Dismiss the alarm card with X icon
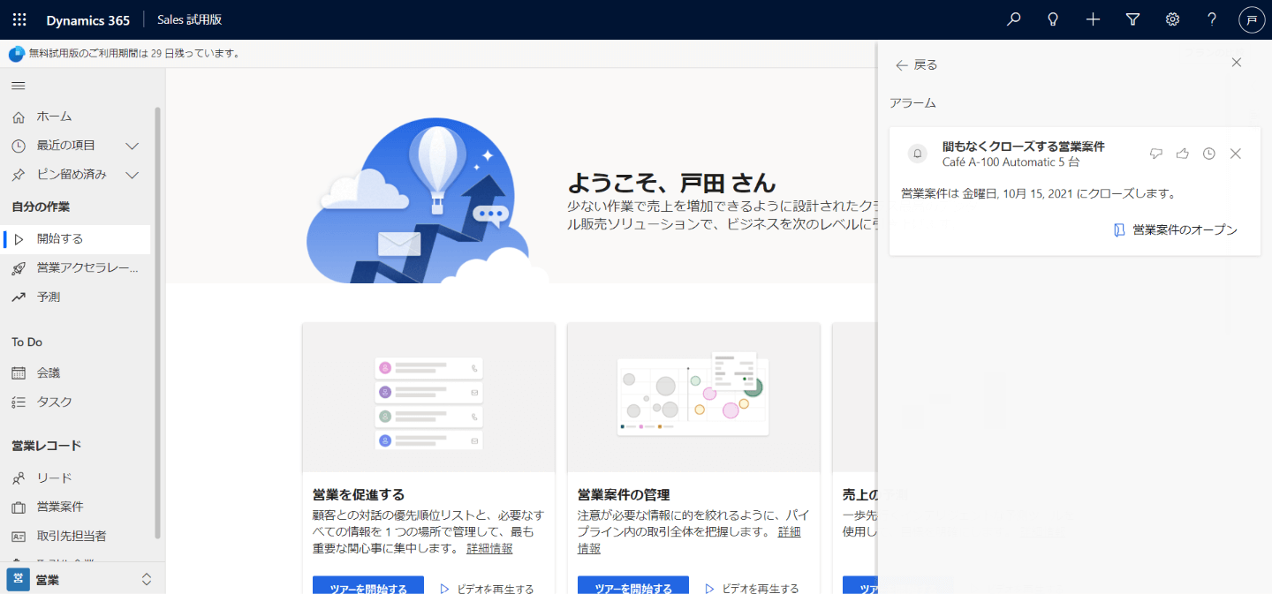The image size is (1272, 594). tap(1236, 154)
